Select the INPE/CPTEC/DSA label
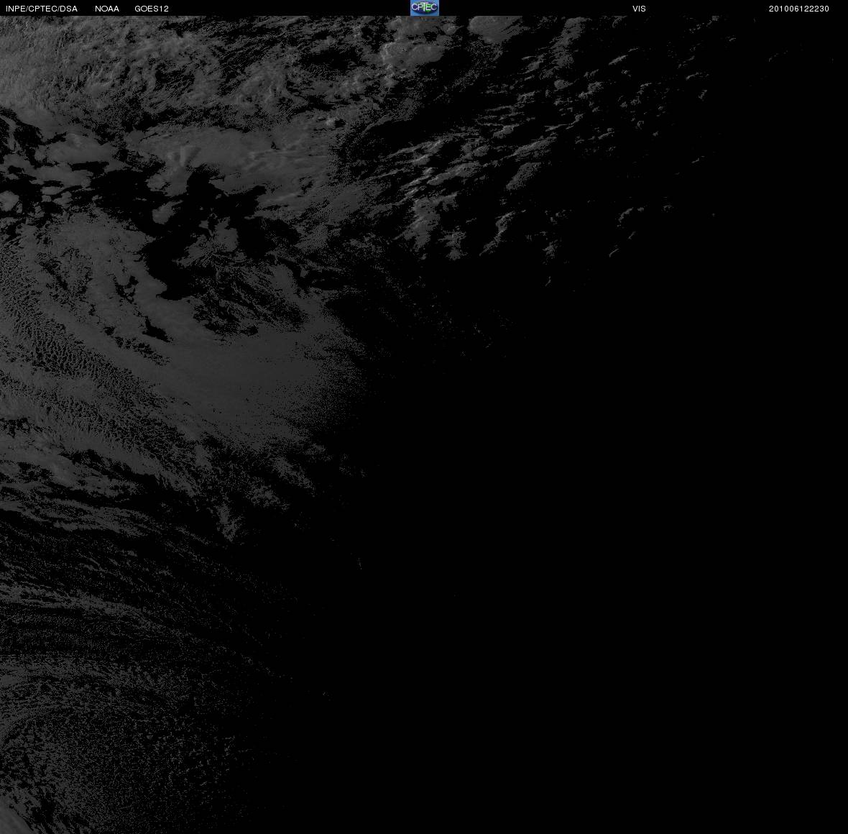Screen dimensions: 848x834 click(42, 9)
